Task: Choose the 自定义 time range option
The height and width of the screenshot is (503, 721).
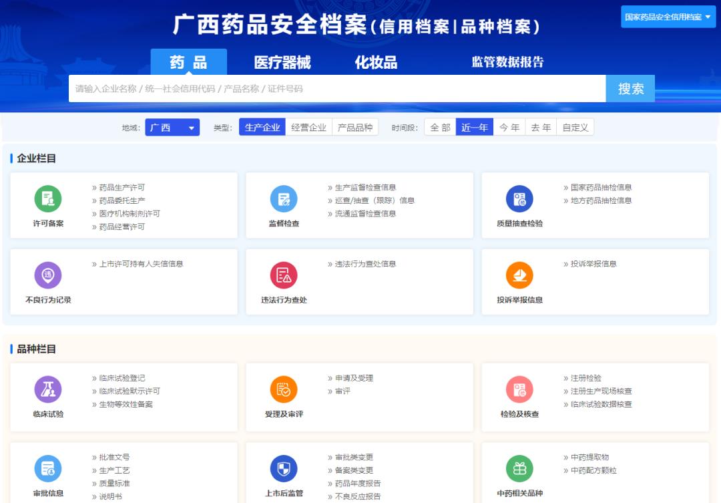Action: (x=575, y=128)
